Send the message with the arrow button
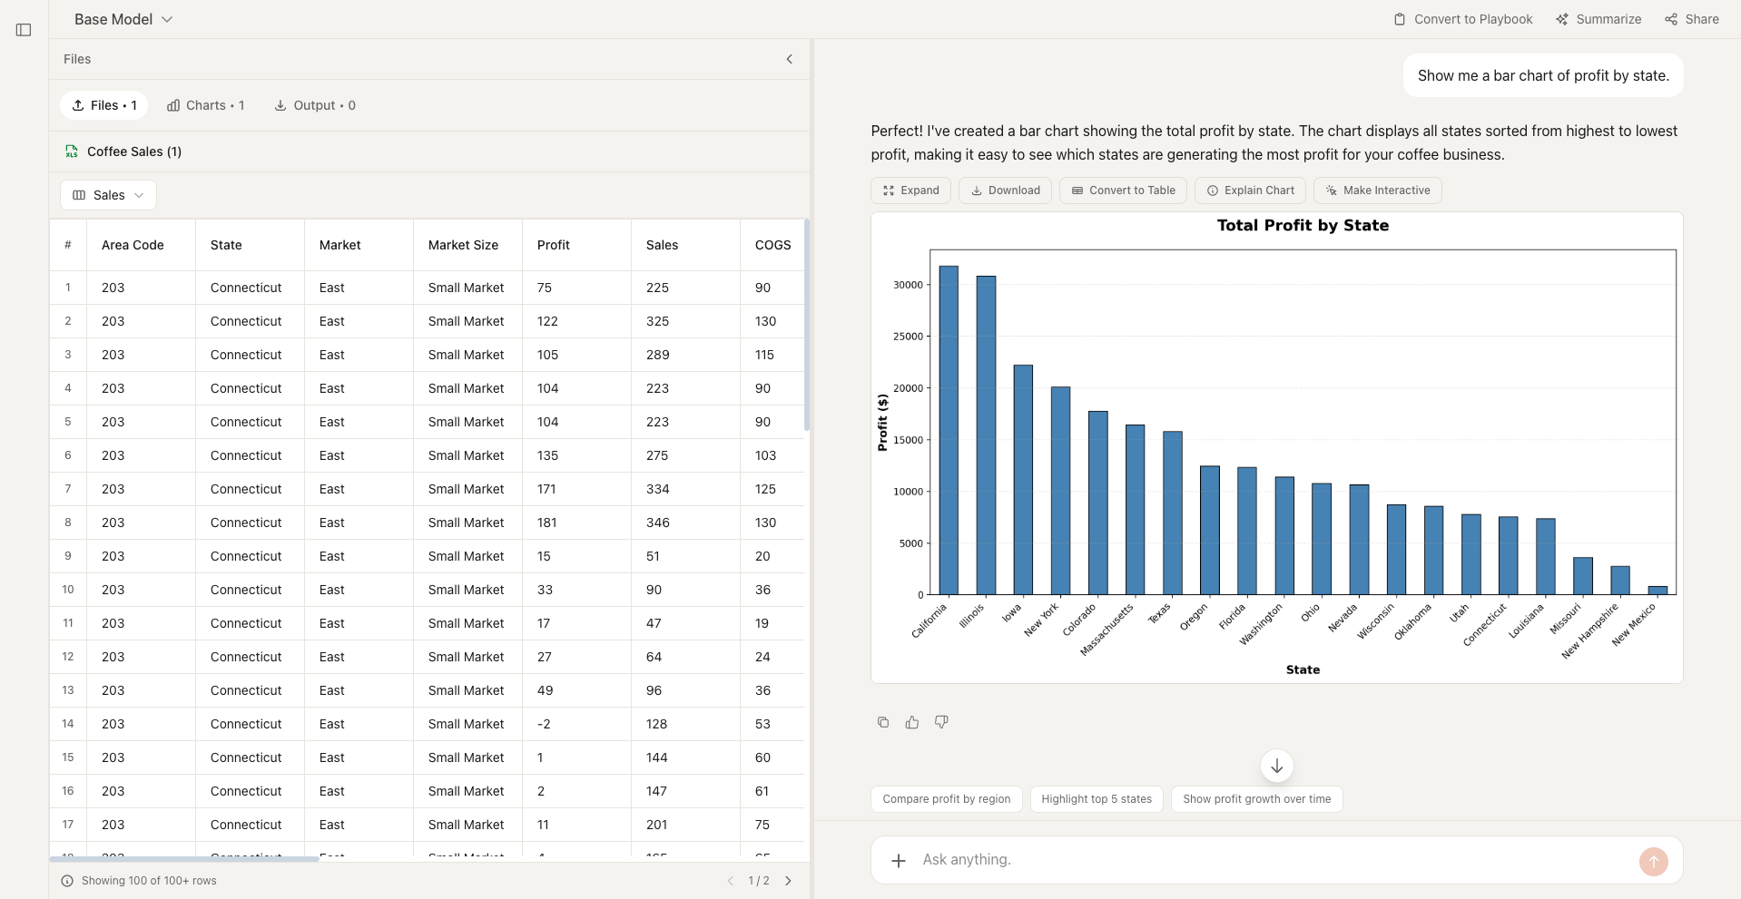Viewport: 1741px width, 899px height. [x=1653, y=862]
